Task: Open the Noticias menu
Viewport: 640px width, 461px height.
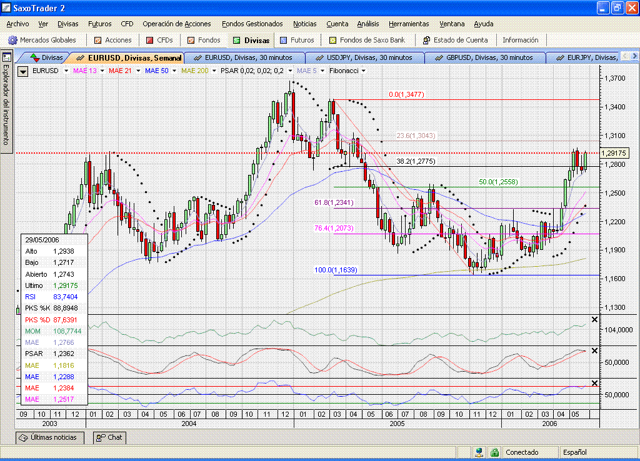Action: (304, 24)
